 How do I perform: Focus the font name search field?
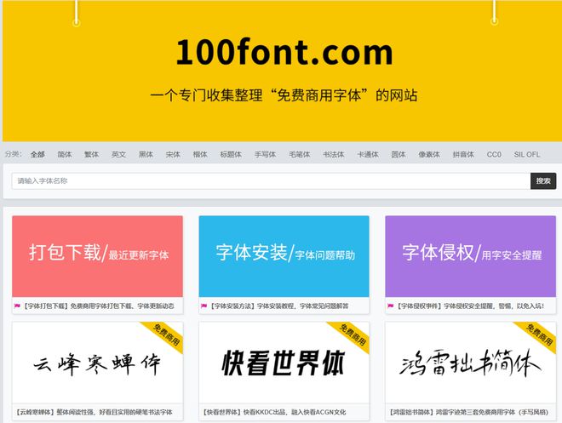(x=271, y=181)
